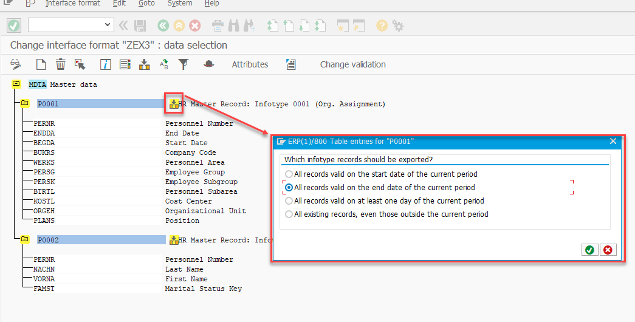Collapse the P0001 folder node

(x=25, y=103)
